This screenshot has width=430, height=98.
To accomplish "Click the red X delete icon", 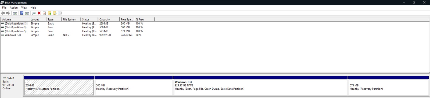I will pyautogui.click(x=39, y=13).
